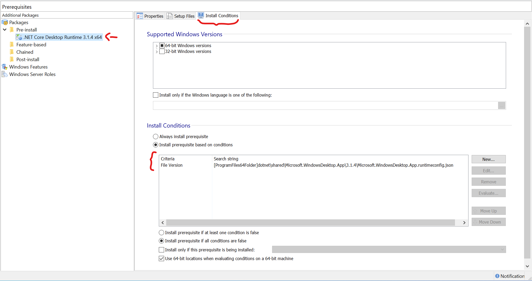Screen dimensions: 532x281
Task: Open the Setup Files tab
Action: tap(181, 16)
